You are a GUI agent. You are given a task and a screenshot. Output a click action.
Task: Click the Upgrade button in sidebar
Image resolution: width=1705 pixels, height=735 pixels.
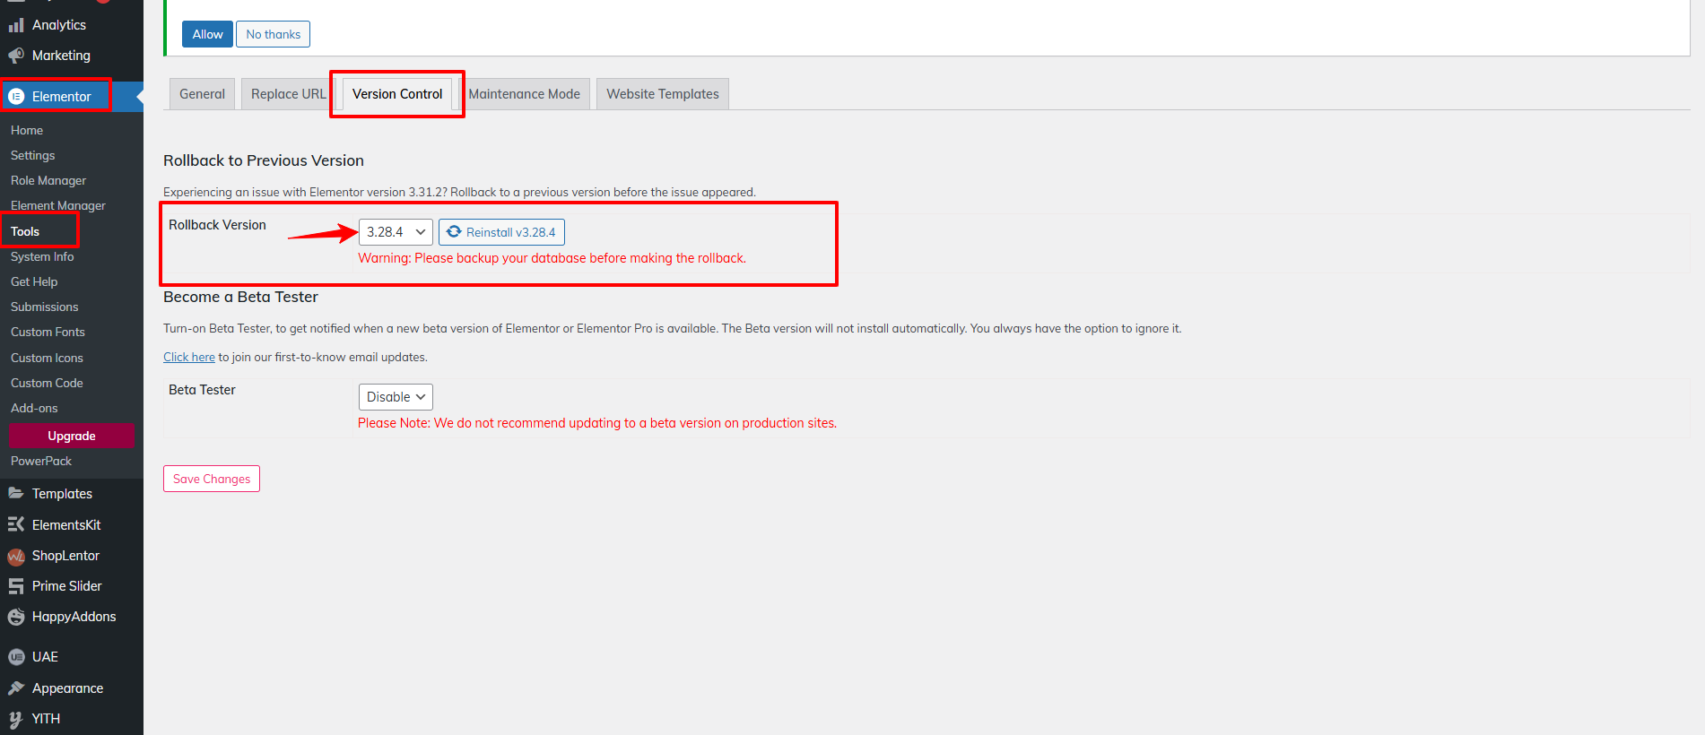click(71, 436)
